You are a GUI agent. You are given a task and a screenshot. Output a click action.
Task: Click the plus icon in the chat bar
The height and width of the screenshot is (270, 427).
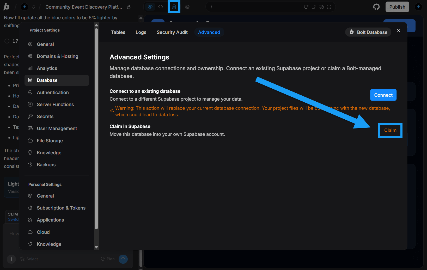click(x=11, y=259)
